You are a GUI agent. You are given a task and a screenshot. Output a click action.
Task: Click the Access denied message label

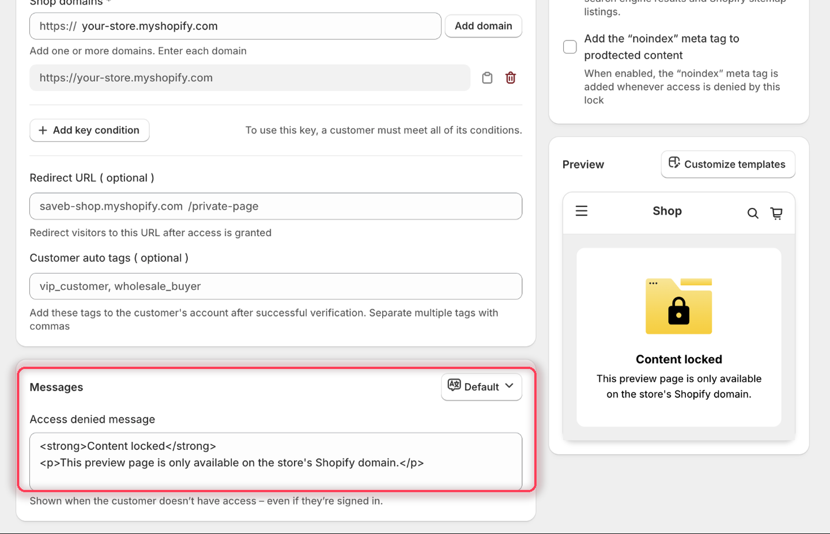[x=92, y=419]
